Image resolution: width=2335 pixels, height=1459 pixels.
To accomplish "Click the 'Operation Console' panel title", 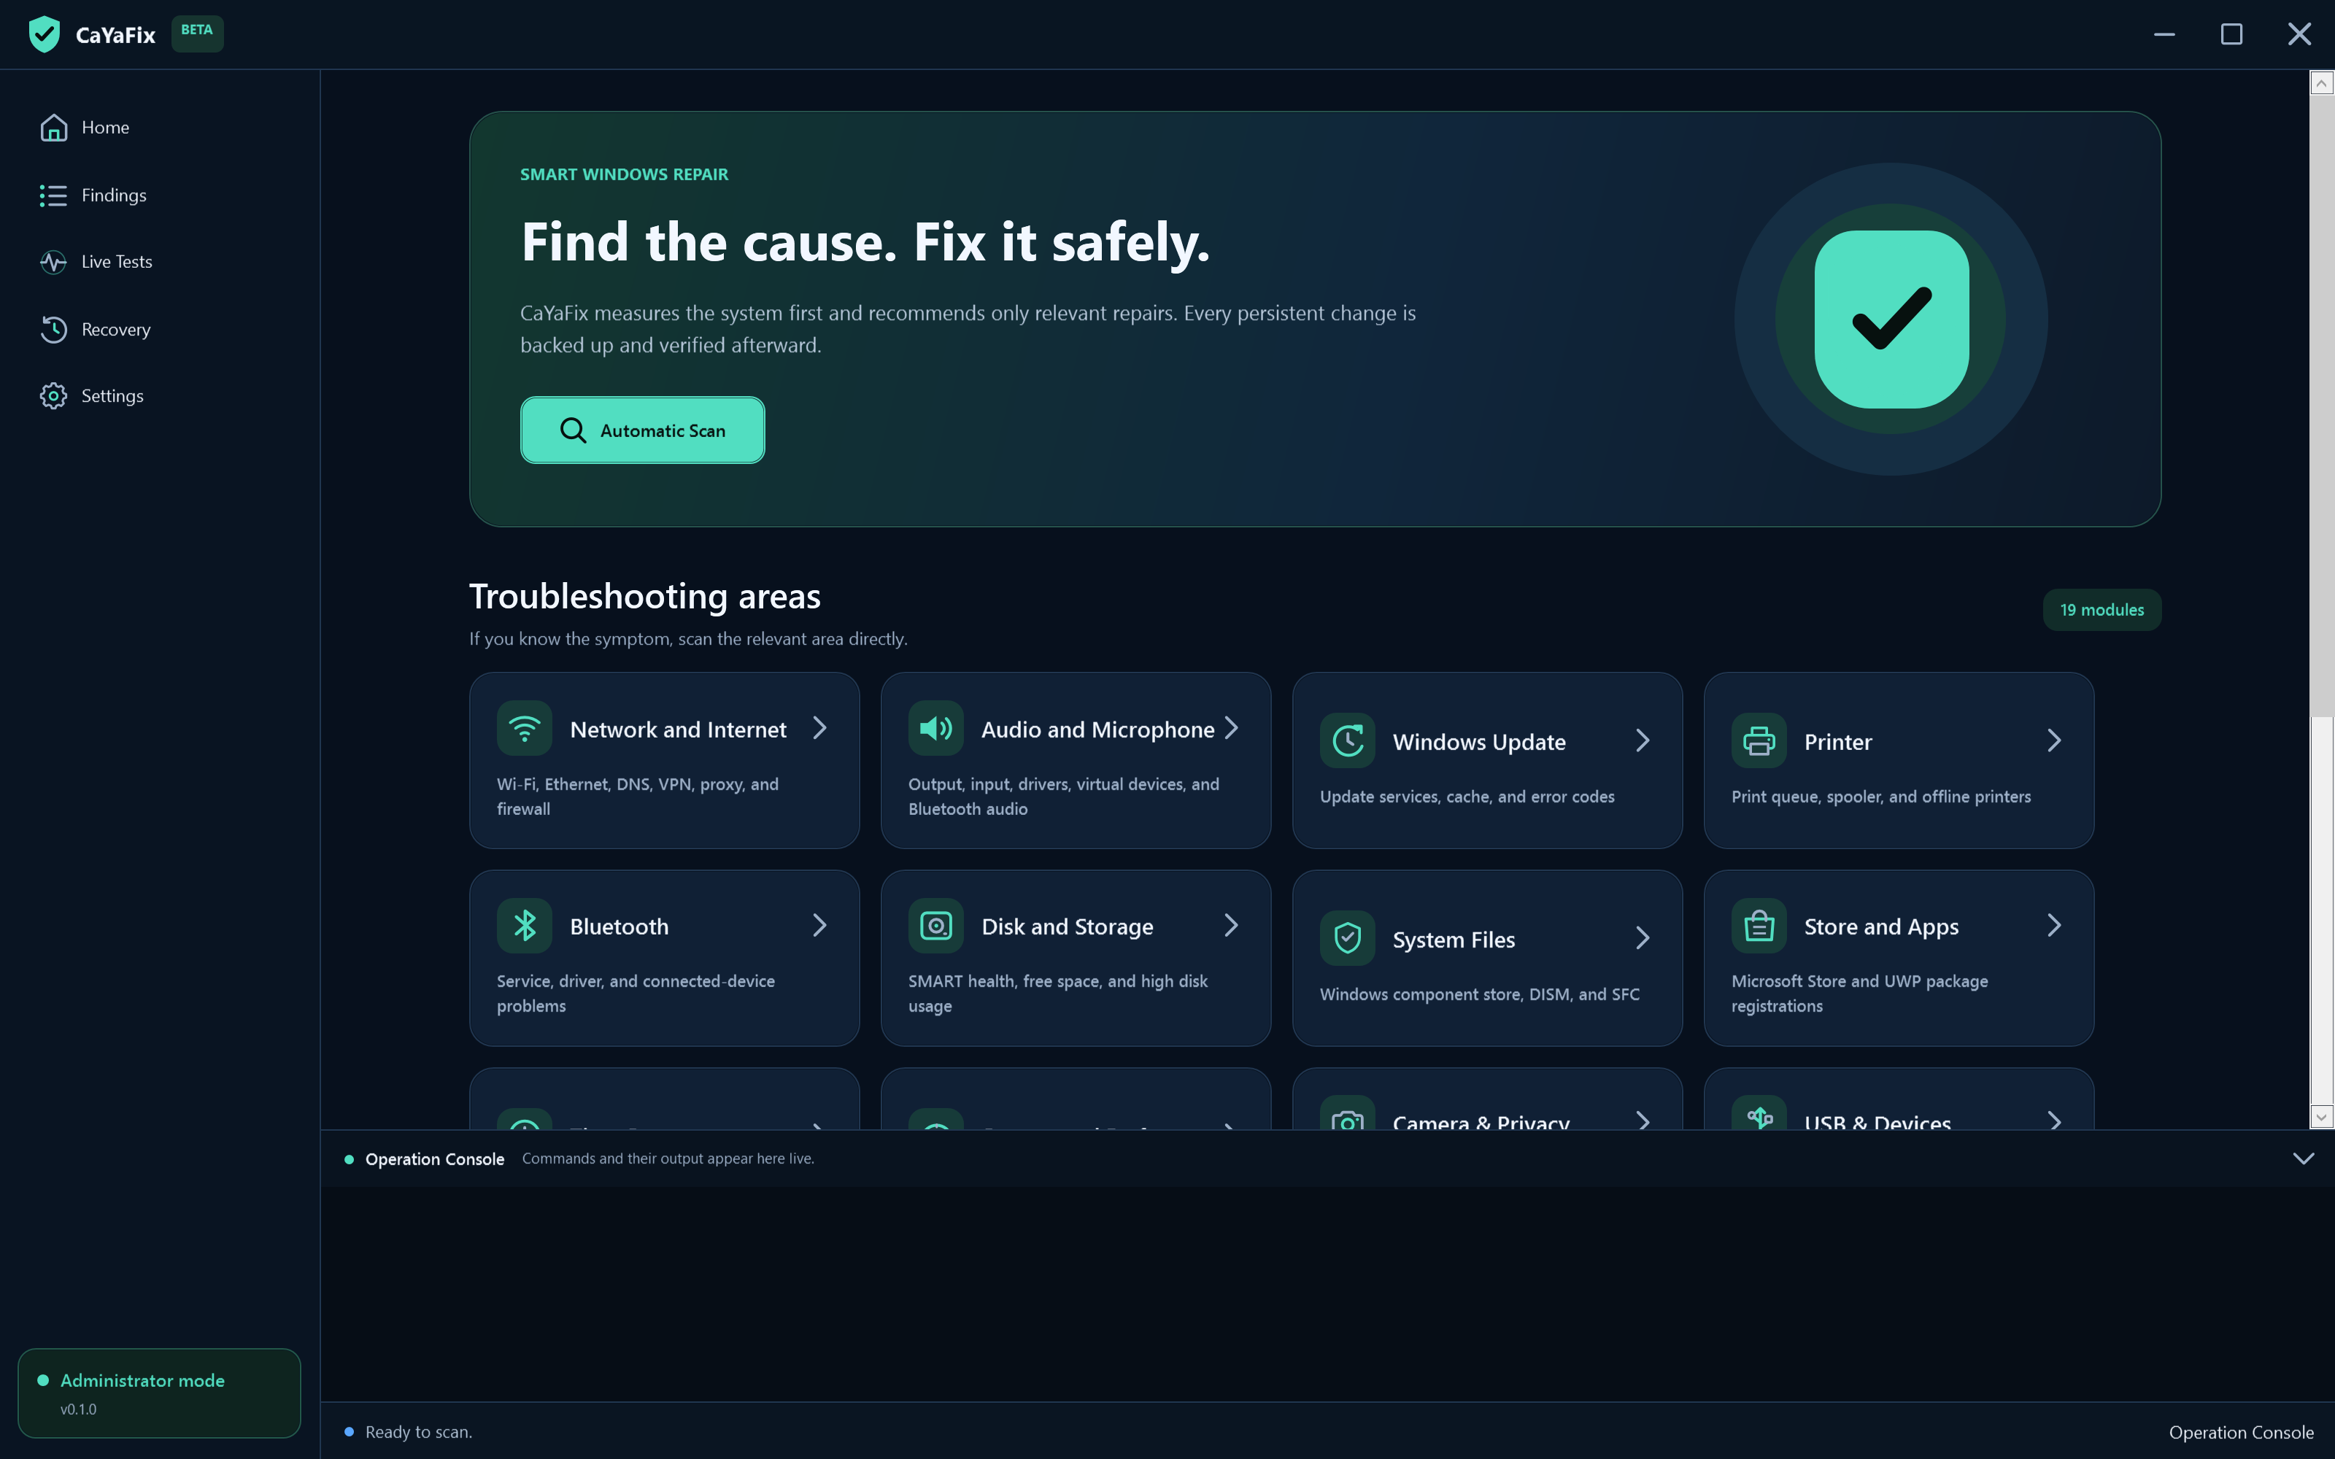I will 434,1159.
